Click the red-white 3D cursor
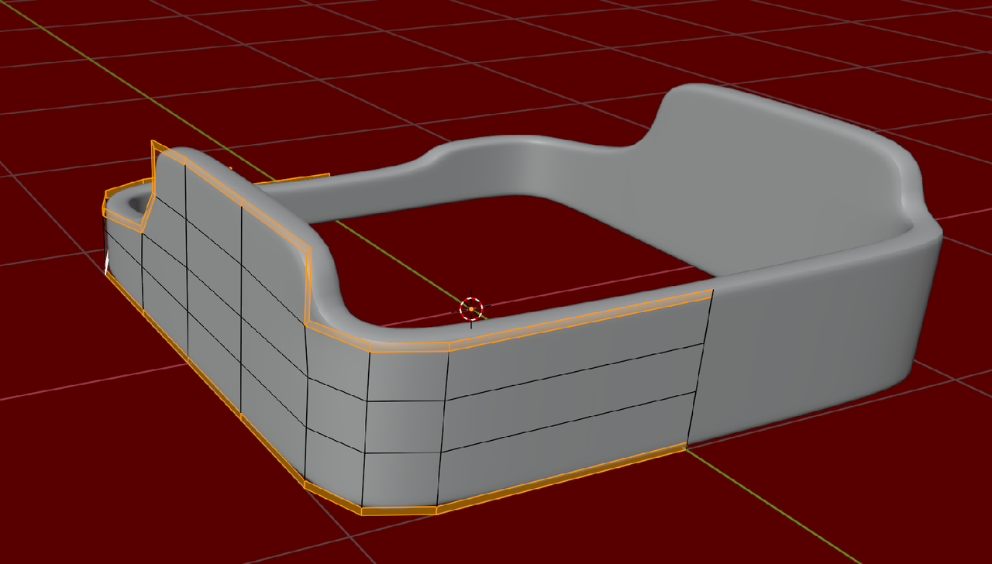The height and width of the screenshot is (564, 992). pos(471,308)
